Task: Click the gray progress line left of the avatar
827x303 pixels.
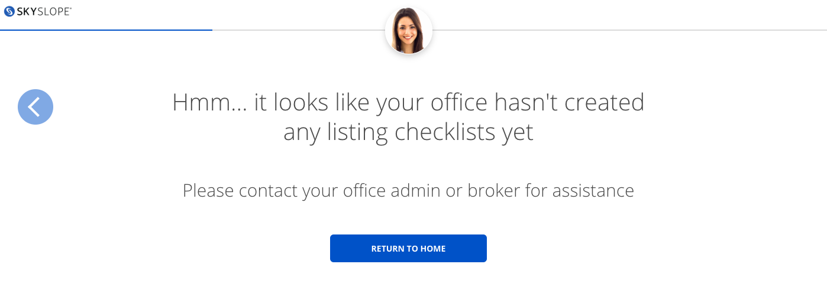Action: (x=299, y=30)
